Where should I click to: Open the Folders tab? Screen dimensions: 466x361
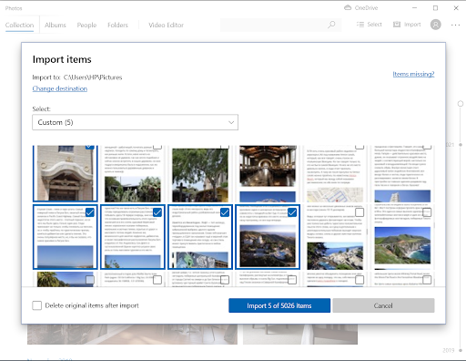pyautogui.click(x=117, y=25)
